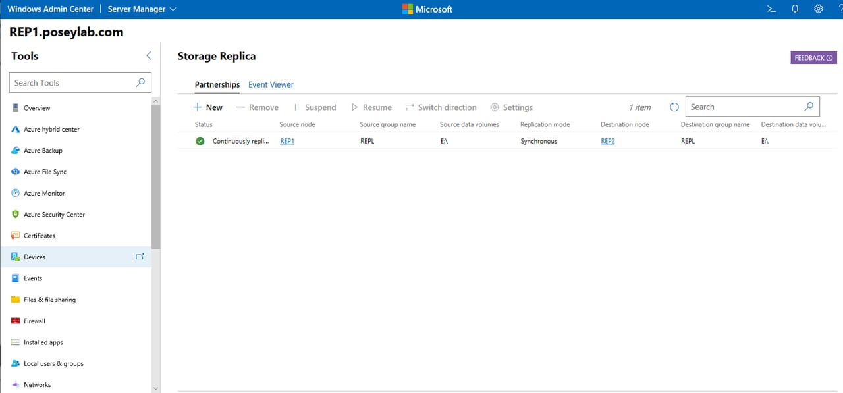Image resolution: width=843 pixels, height=393 pixels.
Task: Open the Certificates tool
Action: (40, 235)
